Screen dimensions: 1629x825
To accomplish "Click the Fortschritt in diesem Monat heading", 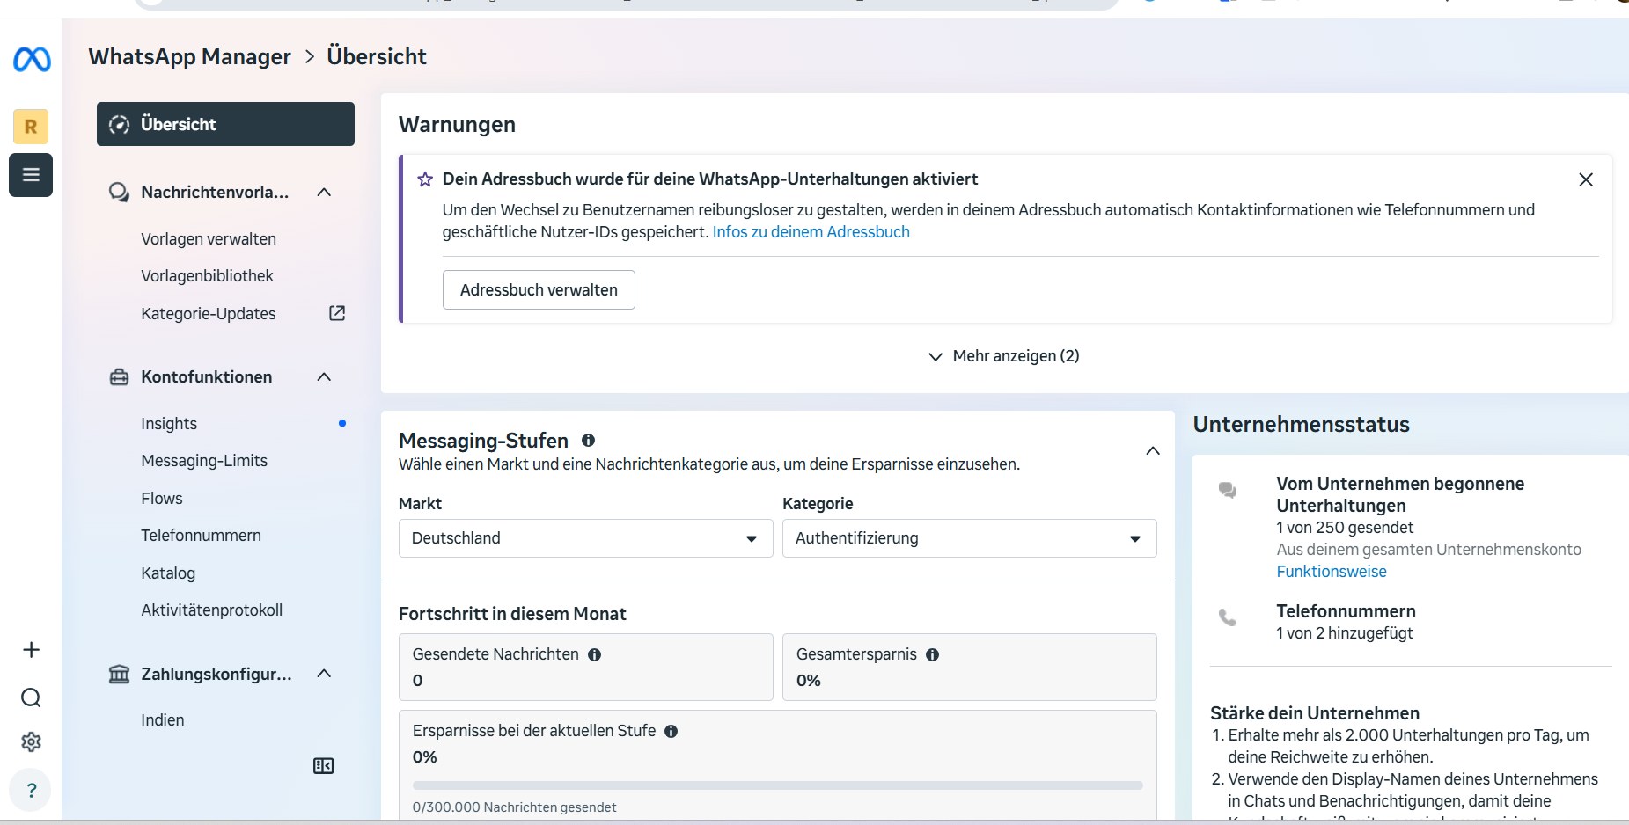I will [512, 614].
